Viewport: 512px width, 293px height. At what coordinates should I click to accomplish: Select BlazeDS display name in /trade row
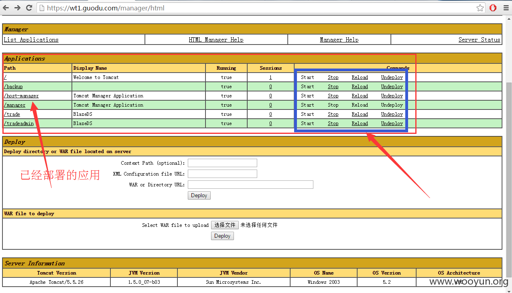tap(83, 114)
